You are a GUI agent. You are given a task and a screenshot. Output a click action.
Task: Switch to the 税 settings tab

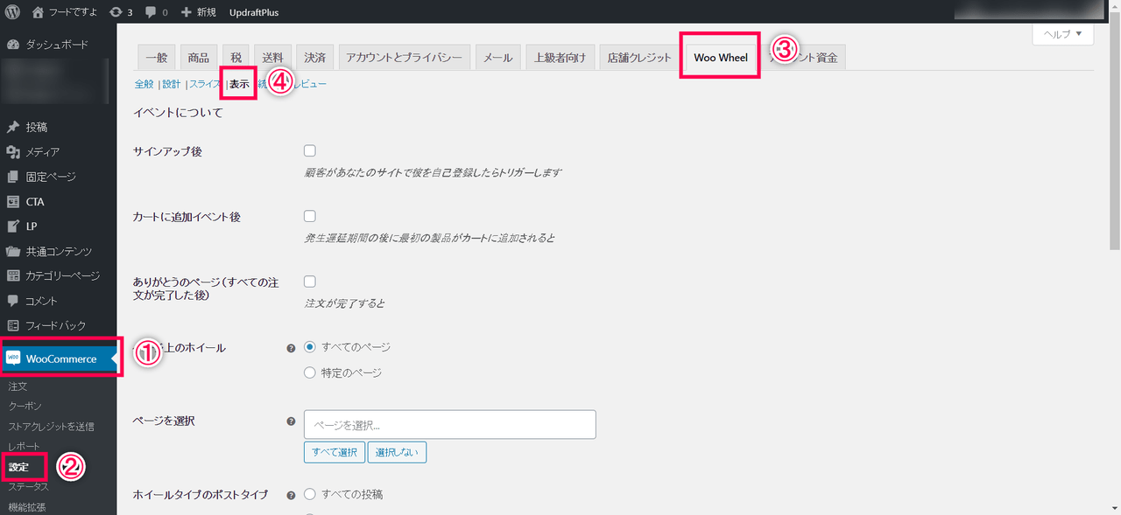(x=236, y=58)
